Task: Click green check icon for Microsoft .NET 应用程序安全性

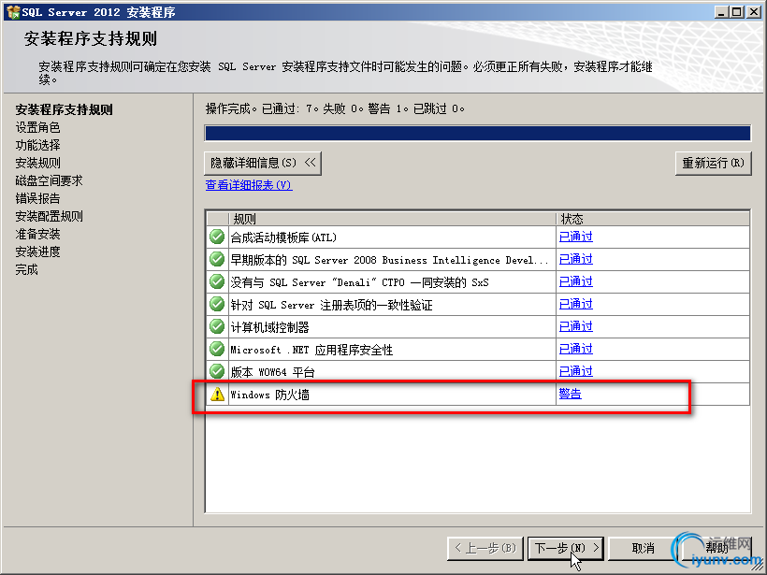Action: pyautogui.click(x=217, y=349)
